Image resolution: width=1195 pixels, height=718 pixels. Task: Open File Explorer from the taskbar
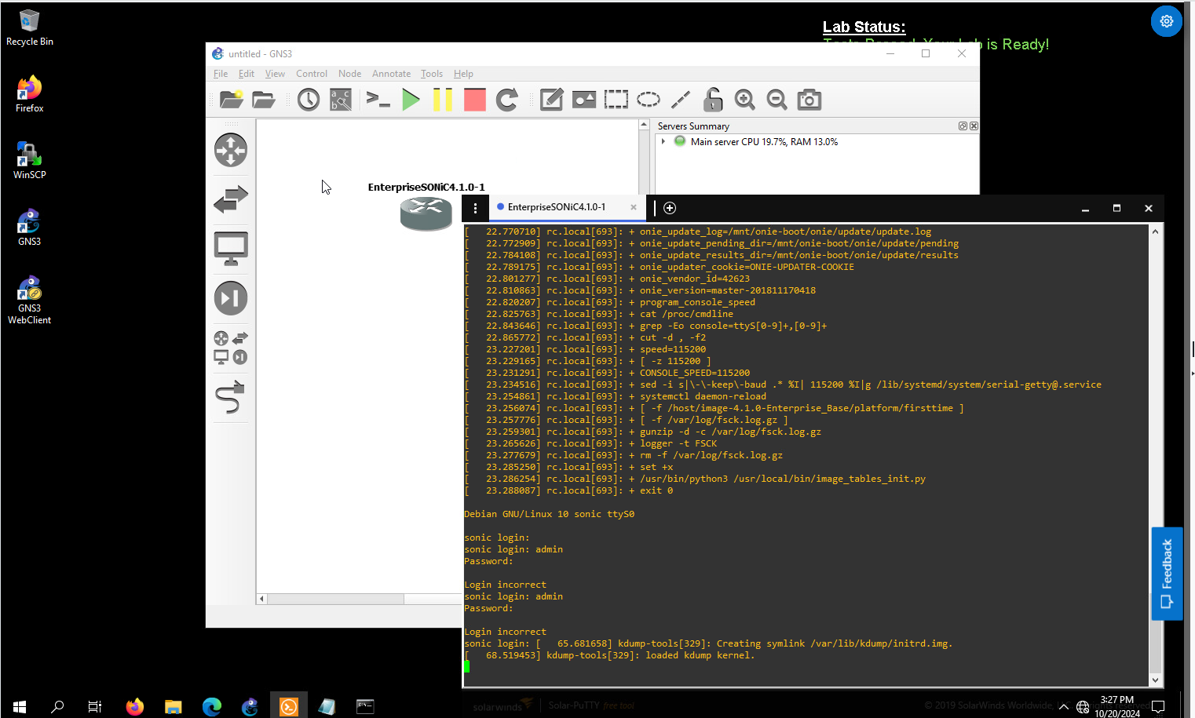pos(174,706)
